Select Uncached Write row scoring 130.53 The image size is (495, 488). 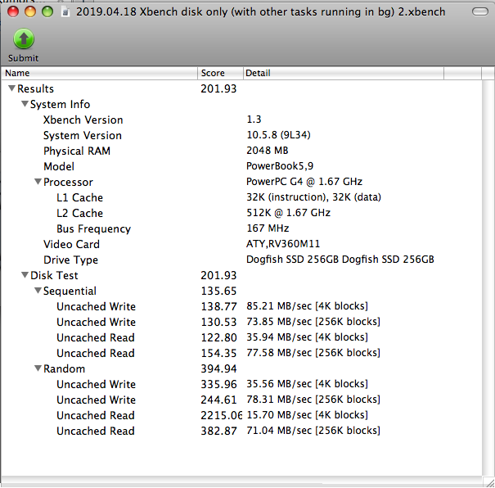pyautogui.click(x=241, y=322)
